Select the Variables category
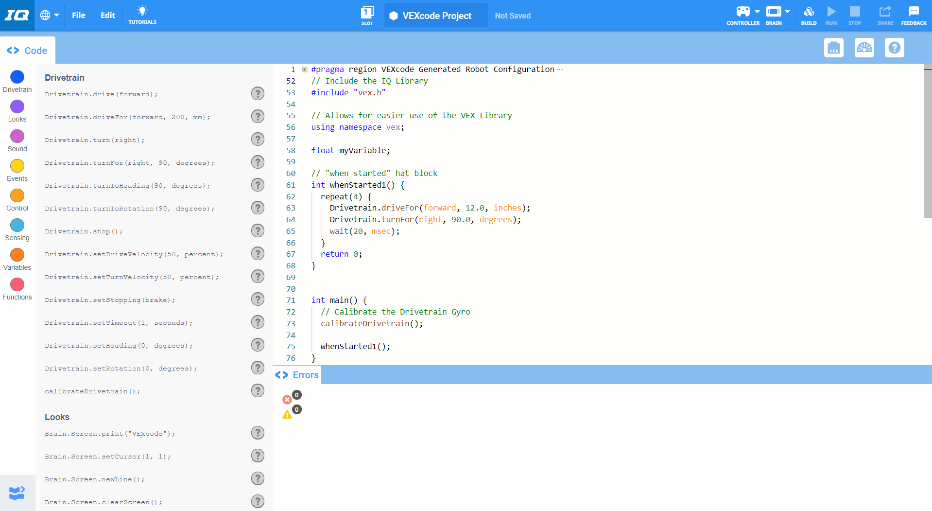 click(x=17, y=260)
